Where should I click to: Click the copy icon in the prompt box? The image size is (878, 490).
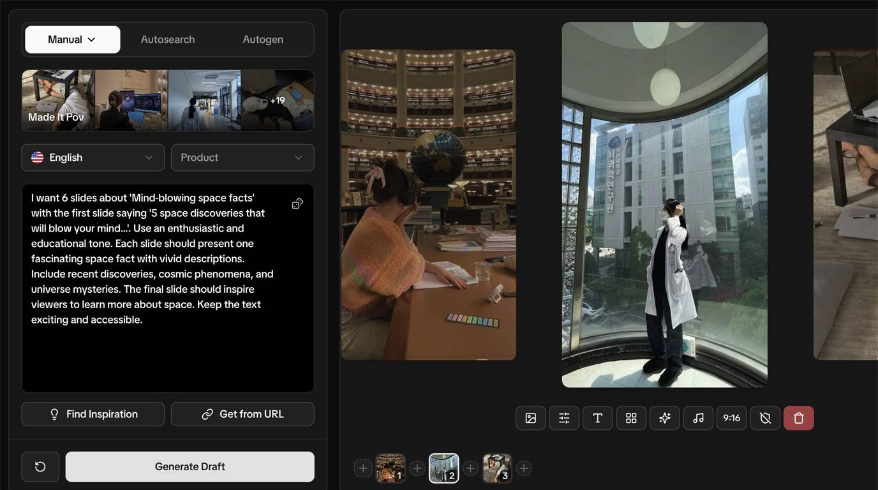tap(297, 204)
